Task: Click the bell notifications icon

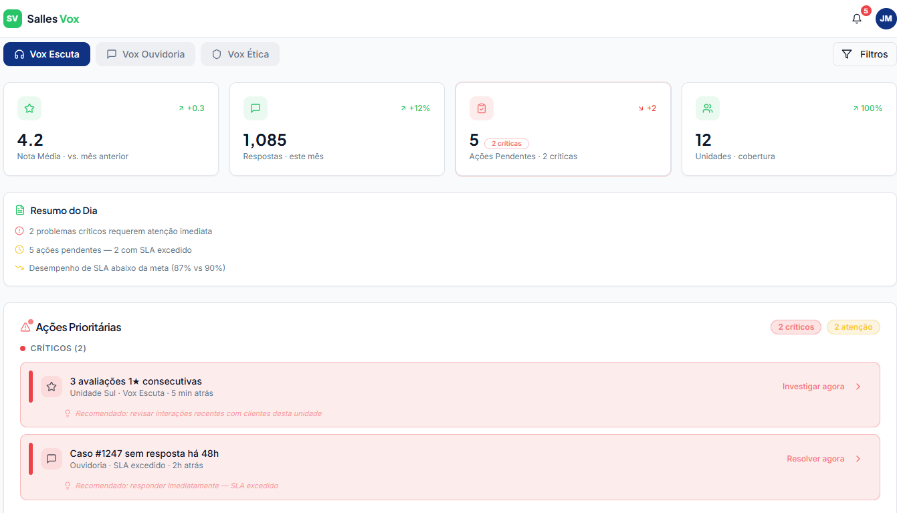Action: tap(856, 18)
